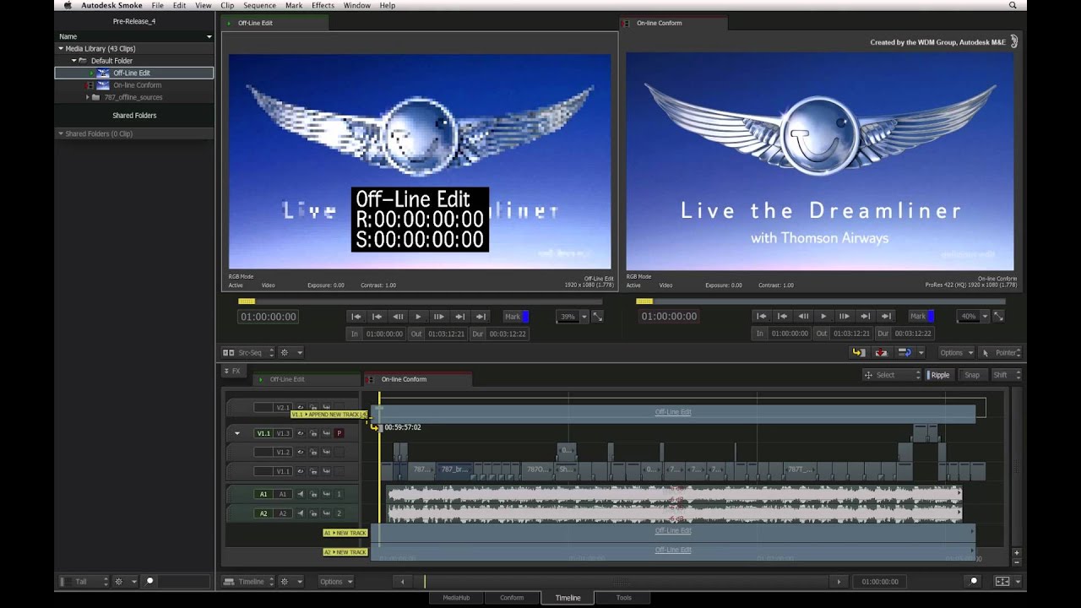Toggle the Snap button
This screenshot has width=1081, height=608.
tap(972, 375)
